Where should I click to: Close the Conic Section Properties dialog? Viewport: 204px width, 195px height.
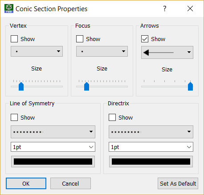pos(190,8)
